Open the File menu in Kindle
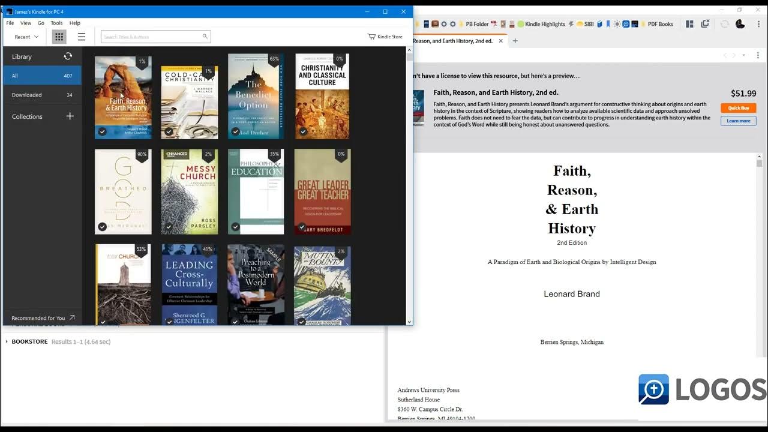 [10, 23]
